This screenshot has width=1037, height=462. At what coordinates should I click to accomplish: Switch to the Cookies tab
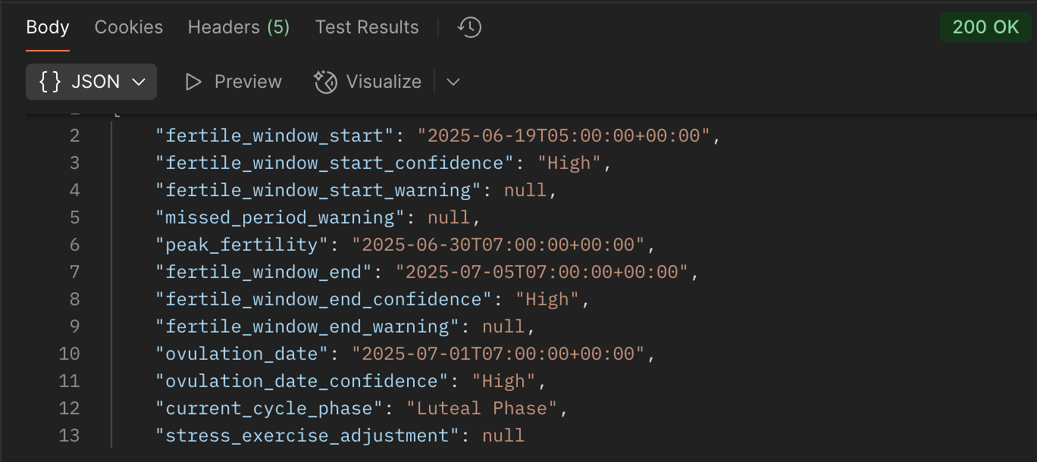tap(128, 28)
